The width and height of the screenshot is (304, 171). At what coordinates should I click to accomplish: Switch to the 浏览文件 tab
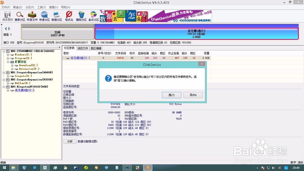pos(83,48)
